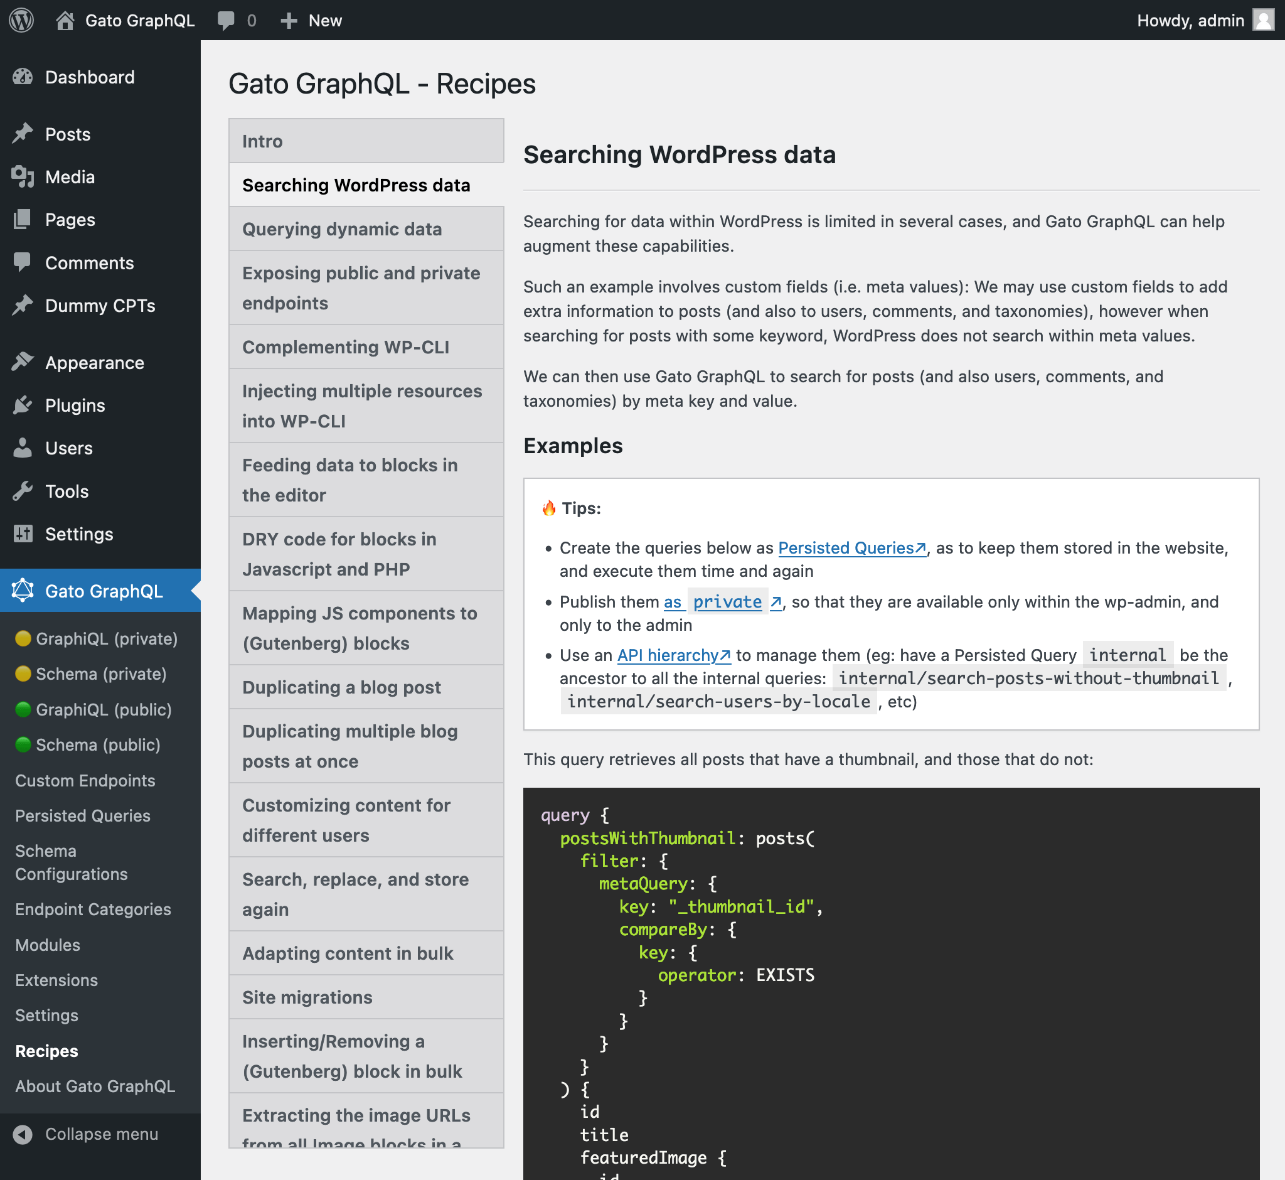
Task: Click the Media icon in the sidebar
Action: (x=23, y=177)
